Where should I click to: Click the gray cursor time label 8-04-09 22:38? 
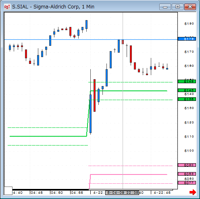[x=122, y=193]
